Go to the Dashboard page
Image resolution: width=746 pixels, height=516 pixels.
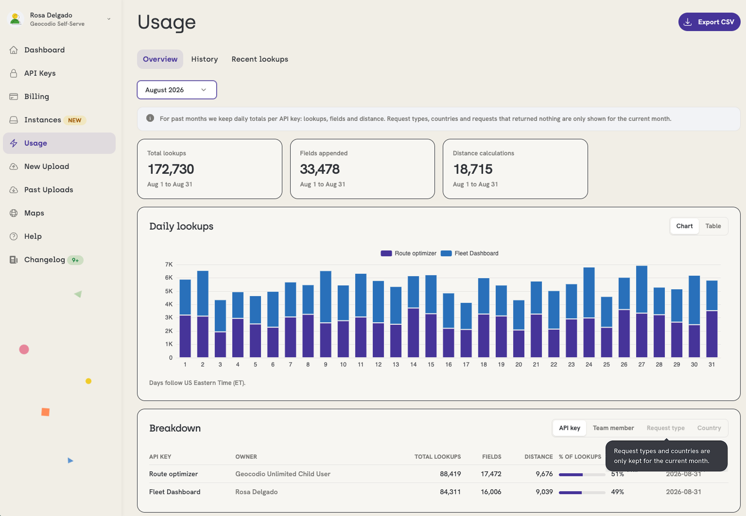[59, 50]
